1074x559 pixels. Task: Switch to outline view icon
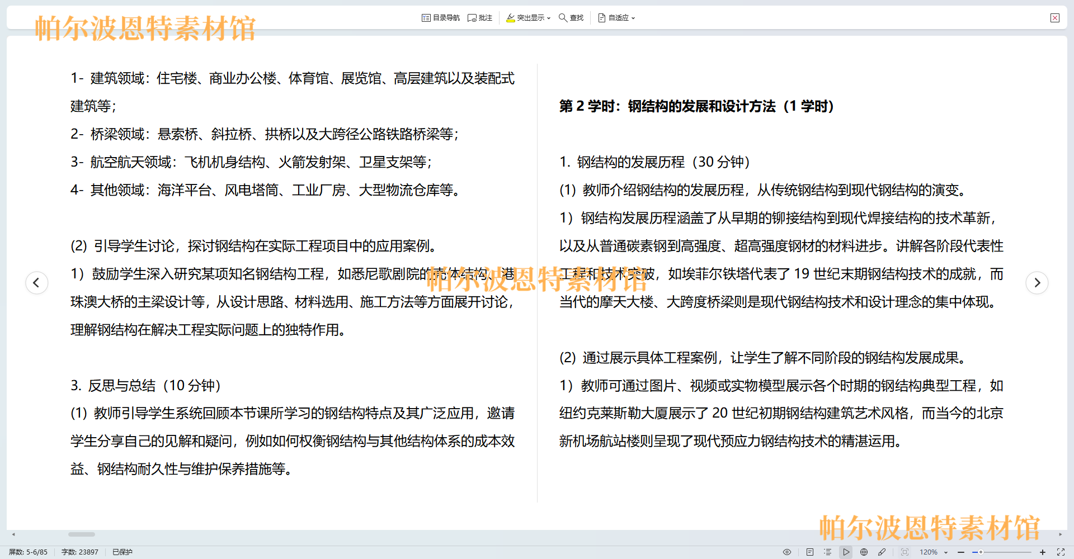[828, 552]
